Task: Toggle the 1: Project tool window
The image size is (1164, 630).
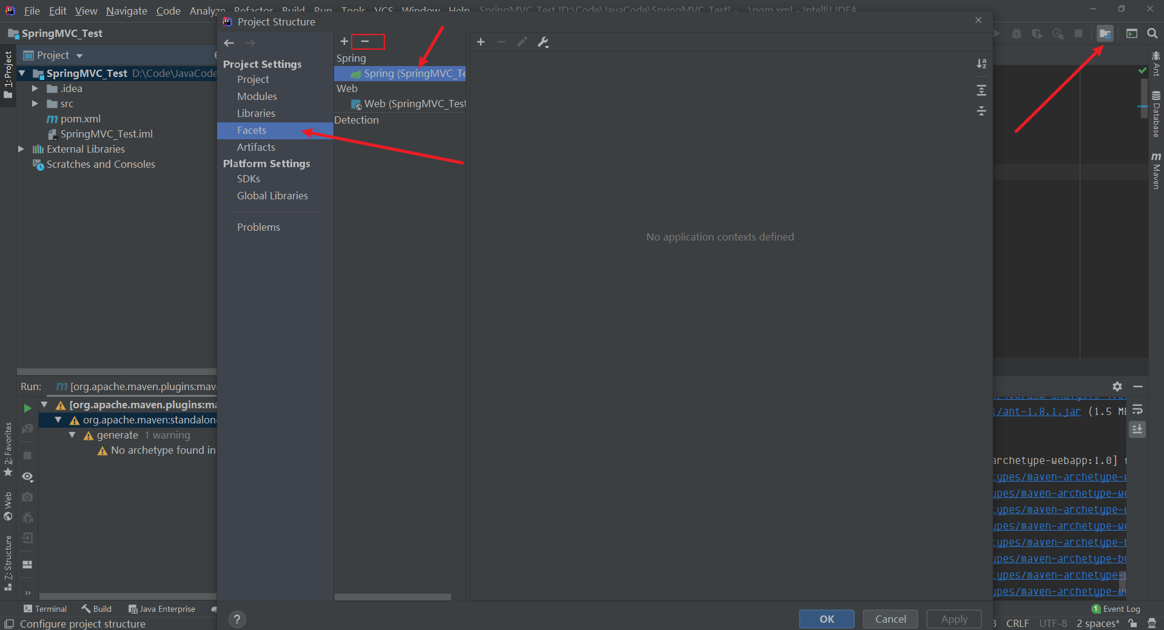Action: (x=8, y=75)
